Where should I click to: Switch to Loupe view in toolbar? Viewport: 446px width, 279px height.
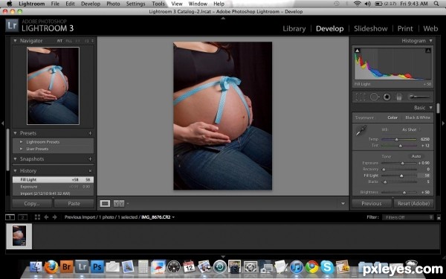tap(105, 204)
